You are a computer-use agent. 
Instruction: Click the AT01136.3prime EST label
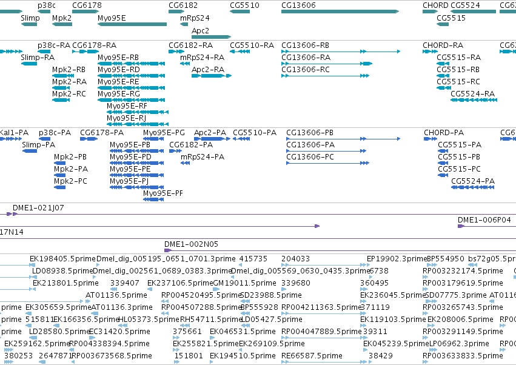[x=121, y=307]
